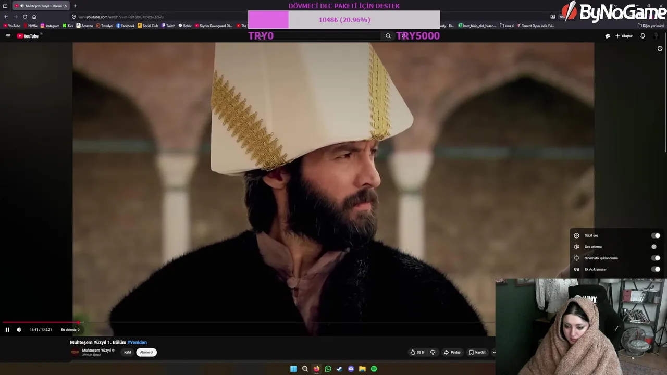Open the Botrix bookmark

click(x=185, y=26)
